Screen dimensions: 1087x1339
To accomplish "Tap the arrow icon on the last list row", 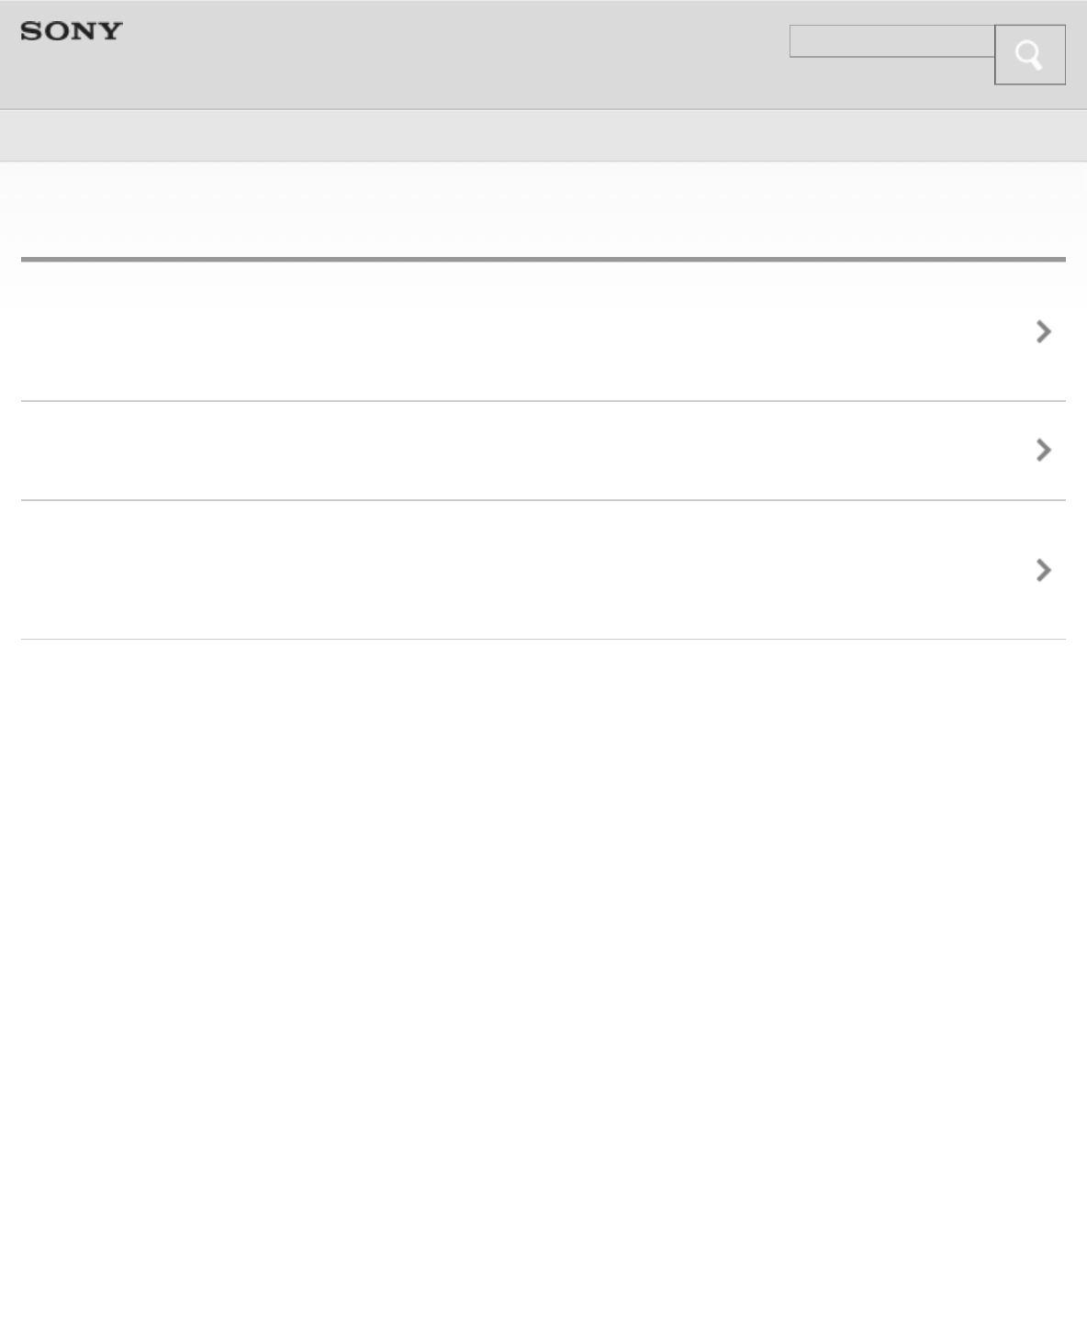I will pos(1043,570).
